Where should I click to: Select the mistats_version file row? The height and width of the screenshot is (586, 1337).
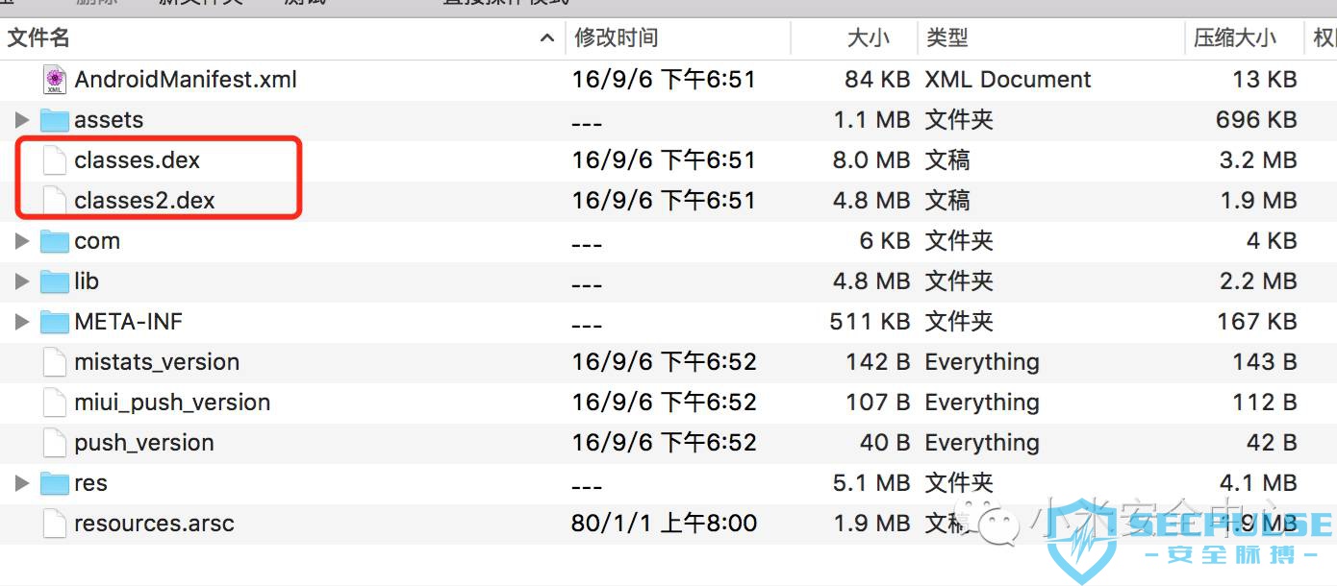pos(668,362)
